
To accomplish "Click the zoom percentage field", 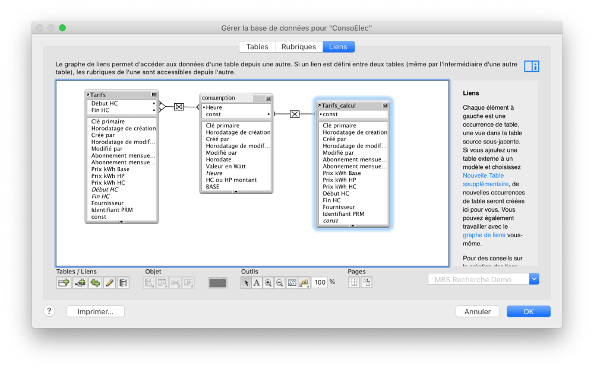I will [320, 283].
